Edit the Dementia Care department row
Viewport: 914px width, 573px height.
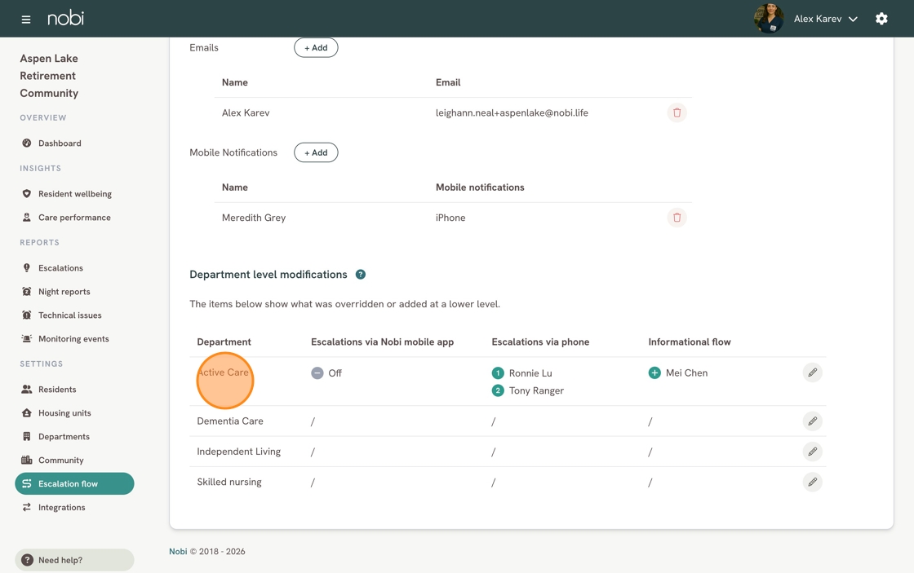pyautogui.click(x=813, y=421)
